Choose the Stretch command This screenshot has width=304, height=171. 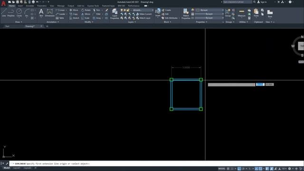pos(74,18)
